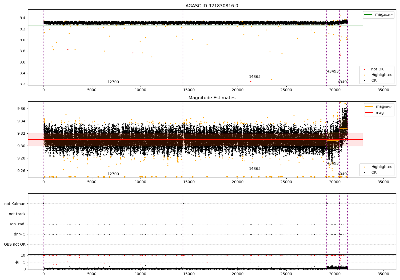Select 'OK' legend entry in Magnitude Estimates plot

[x=371, y=173]
